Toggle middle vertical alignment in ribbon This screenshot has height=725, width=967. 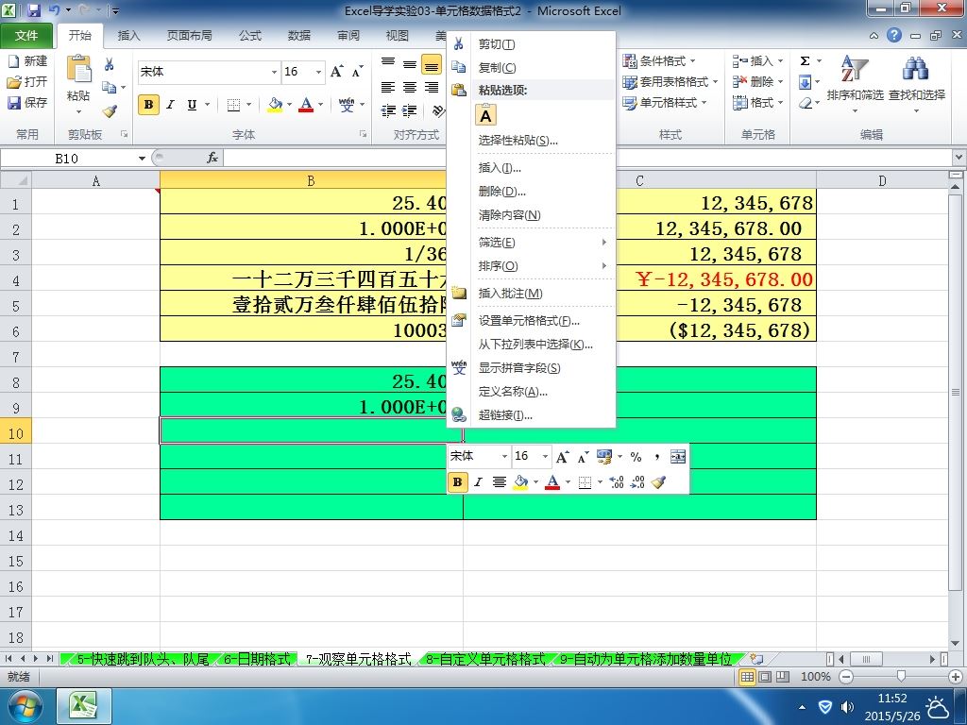click(410, 64)
